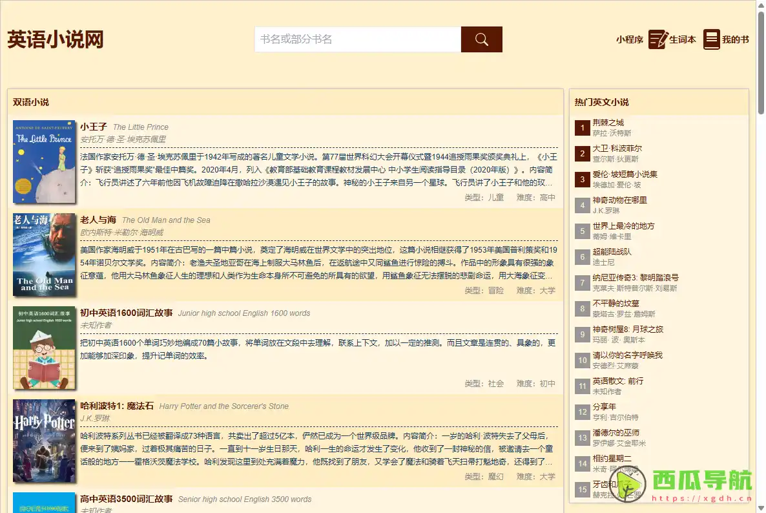The height and width of the screenshot is (513, 766).
Task: Click rank badge number 5
Action: tap(583, 231)
